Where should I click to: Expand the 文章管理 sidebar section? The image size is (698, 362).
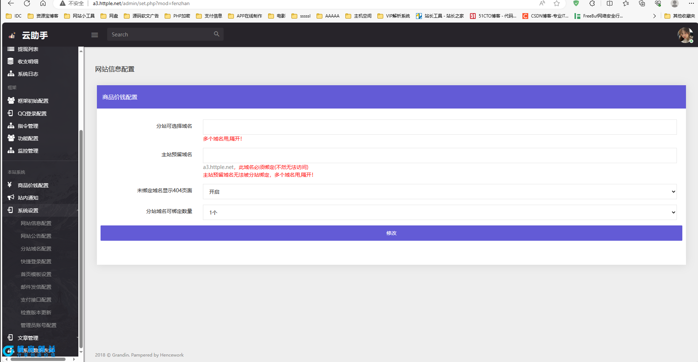coord(28,338)
